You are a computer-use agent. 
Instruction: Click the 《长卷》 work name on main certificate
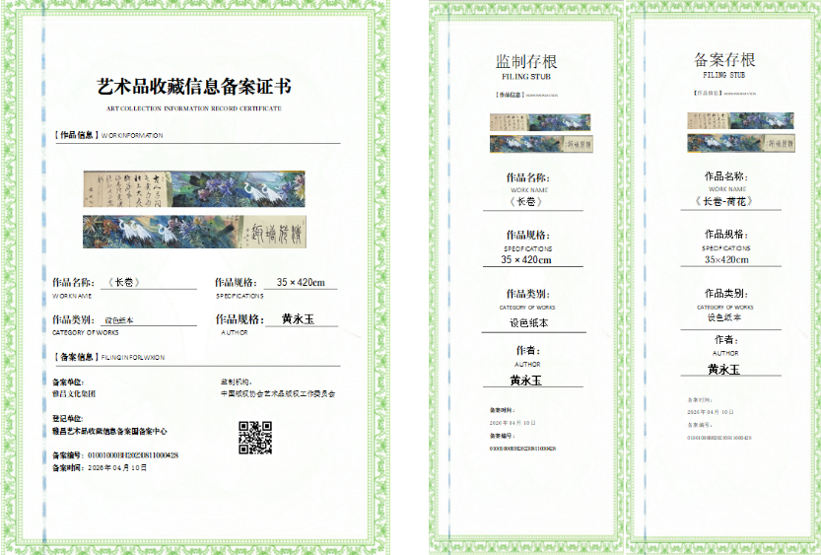pos(124,282)
